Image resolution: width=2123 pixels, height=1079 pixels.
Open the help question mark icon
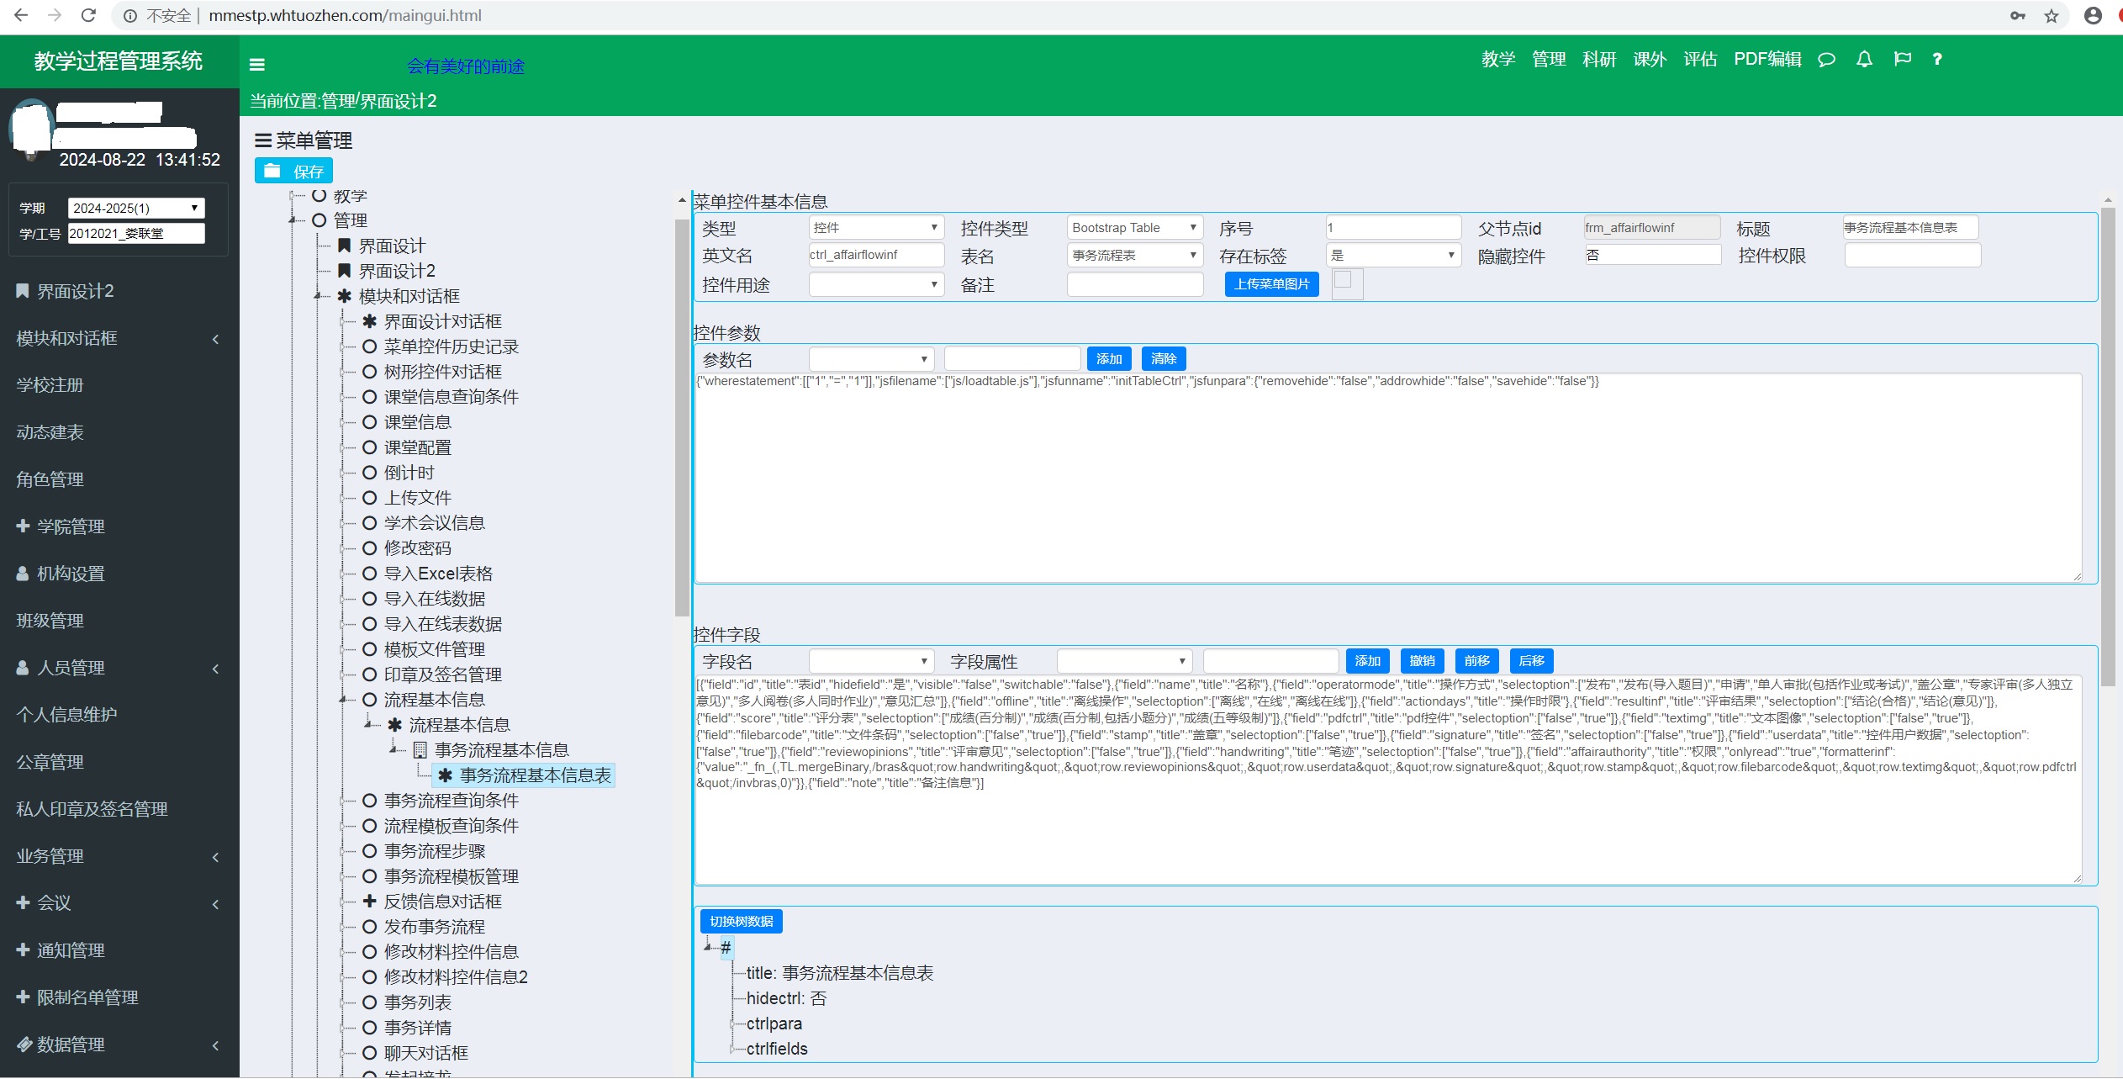(1937, 59)
